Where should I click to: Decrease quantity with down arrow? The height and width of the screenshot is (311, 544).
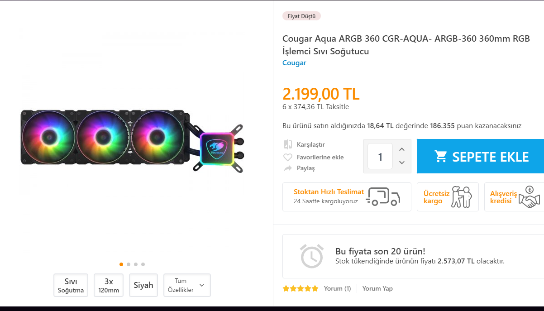click(x=402, y=163)
